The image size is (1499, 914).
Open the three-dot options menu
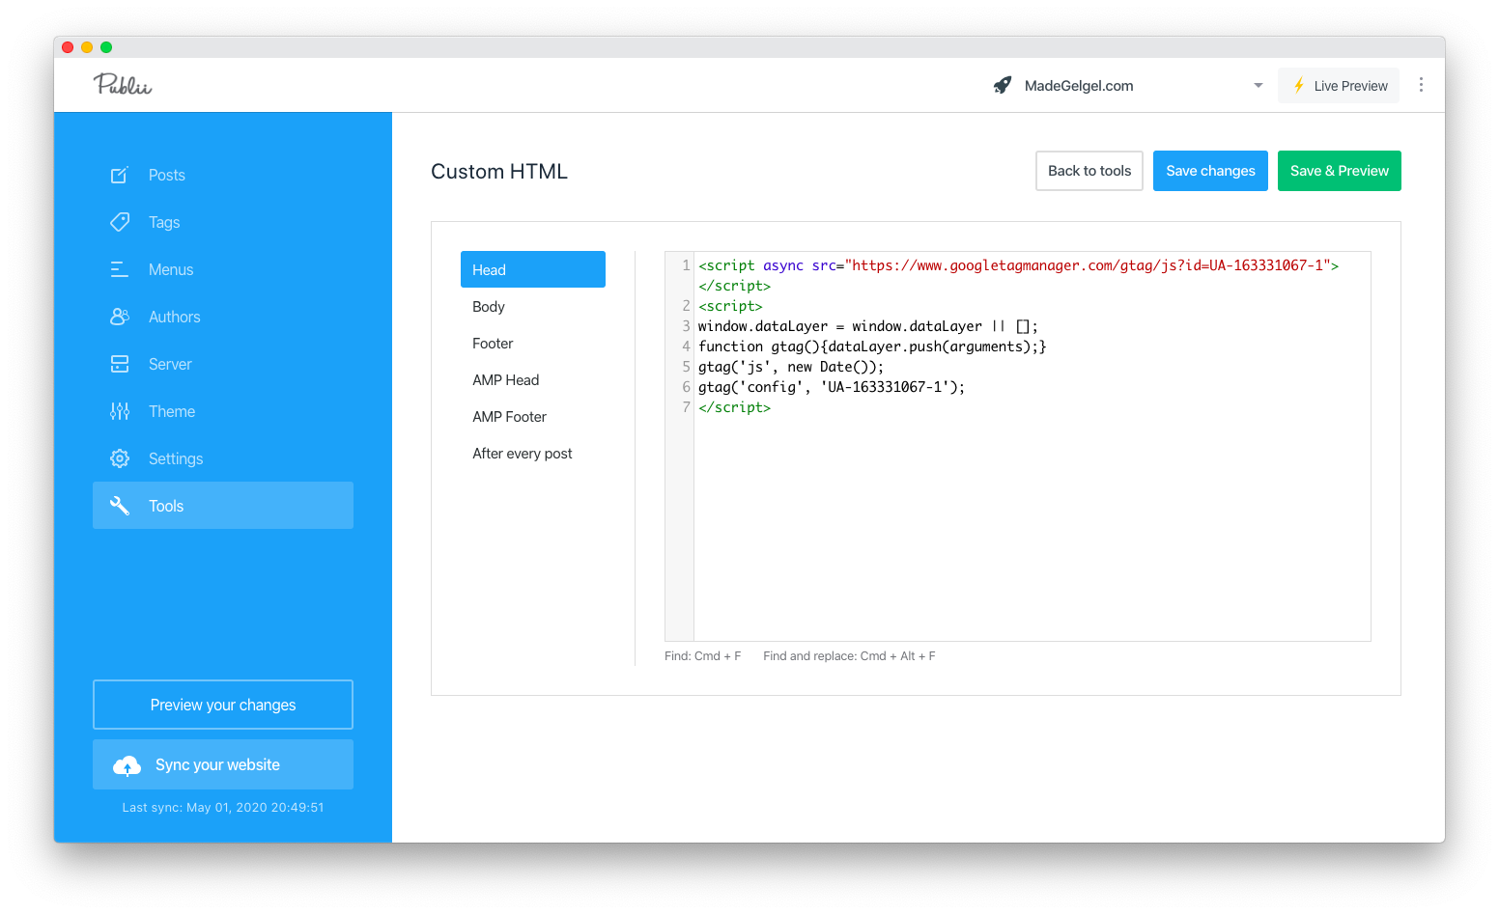pyautogui.click(x=1421, y=85)
